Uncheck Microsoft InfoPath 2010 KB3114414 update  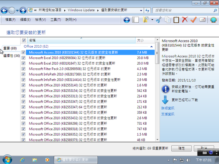click(x=23, y=80)
